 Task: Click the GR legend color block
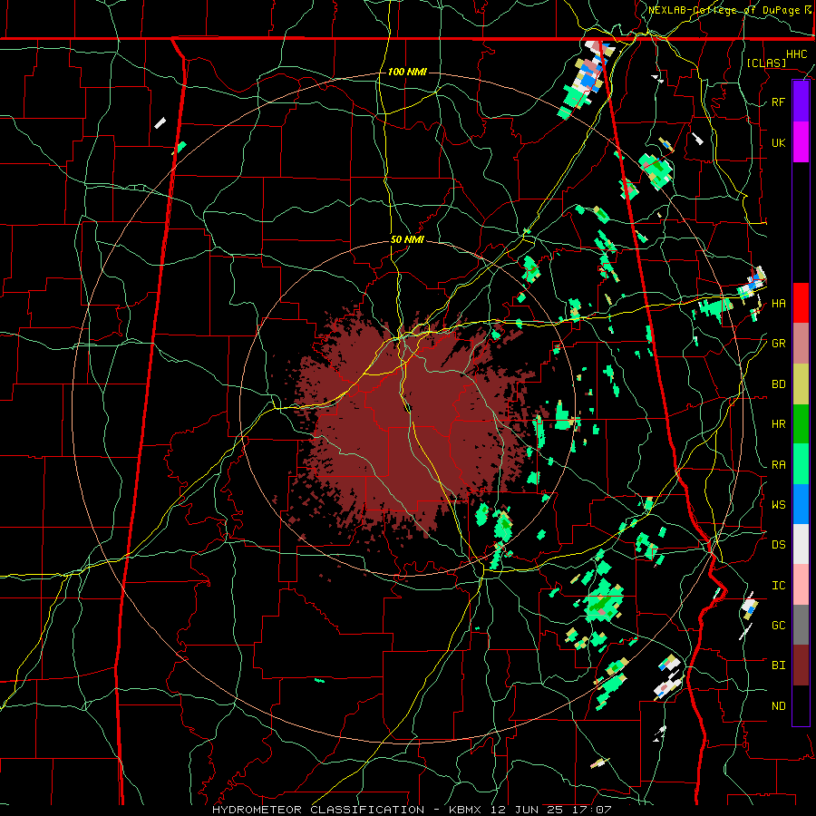(801, 344)
